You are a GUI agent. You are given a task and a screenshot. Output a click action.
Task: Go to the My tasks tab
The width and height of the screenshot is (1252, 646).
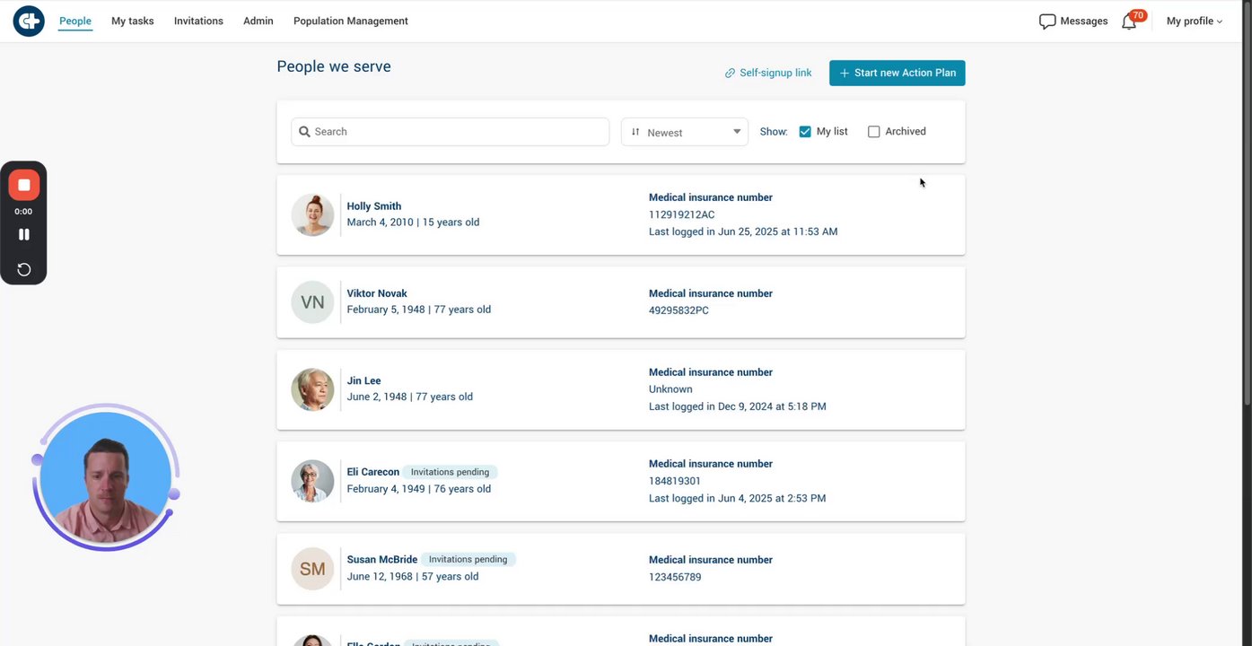[133, 22]
